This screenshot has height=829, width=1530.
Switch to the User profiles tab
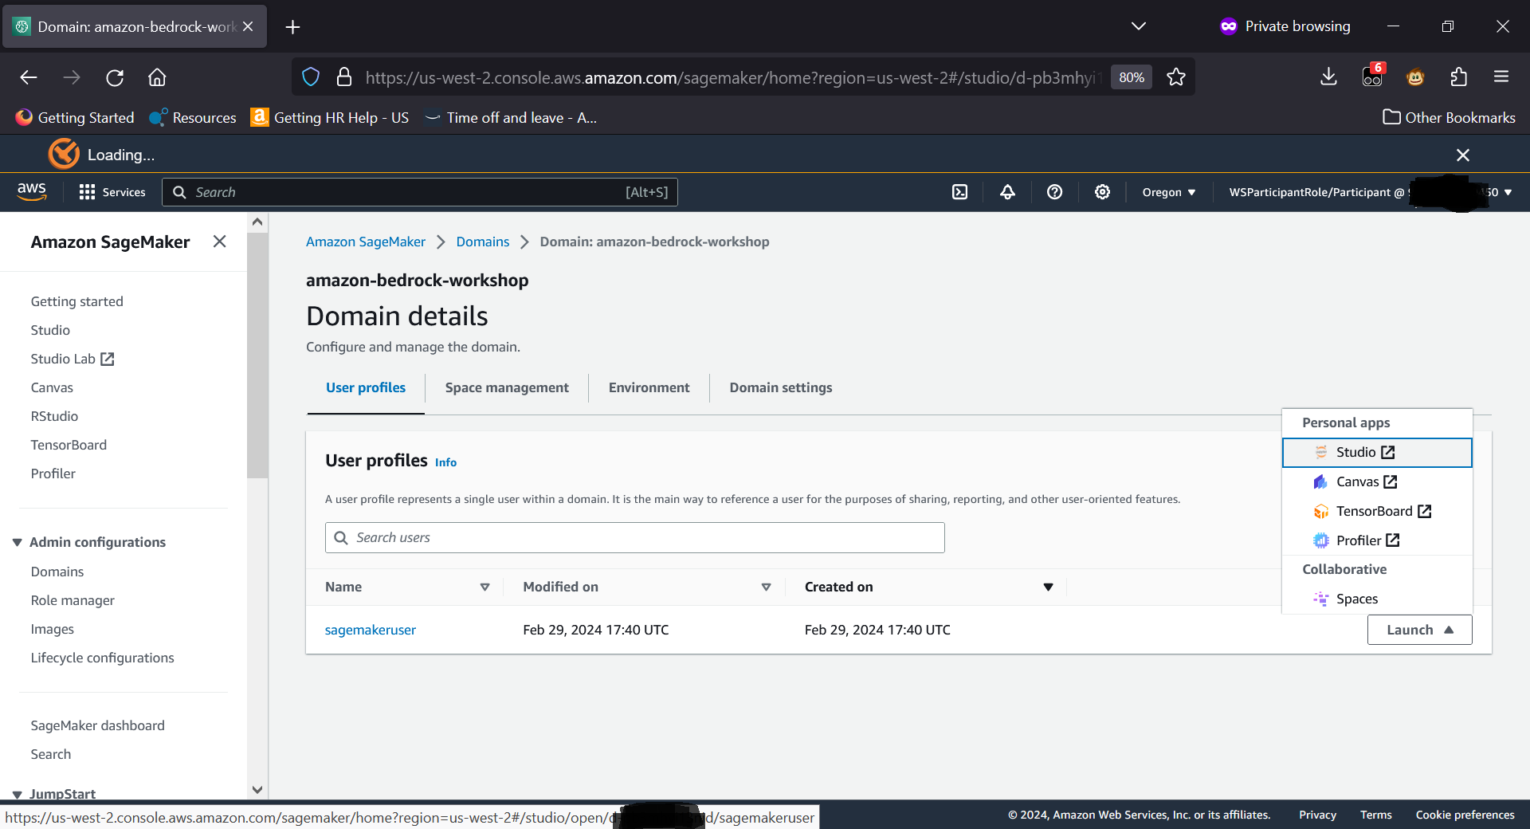(366, 387)
